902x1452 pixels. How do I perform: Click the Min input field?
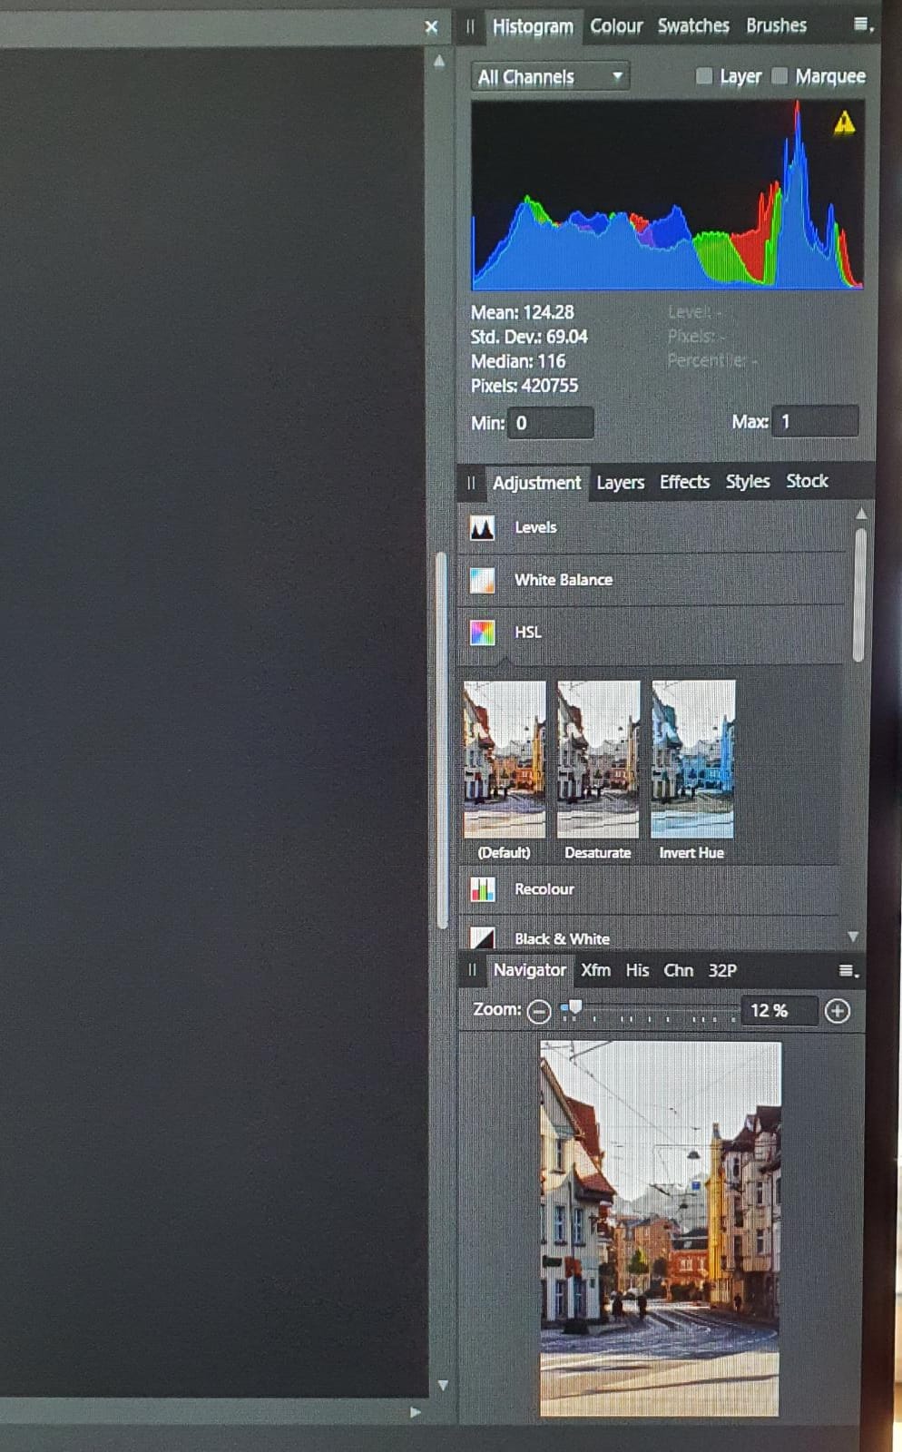coord(550,423)
